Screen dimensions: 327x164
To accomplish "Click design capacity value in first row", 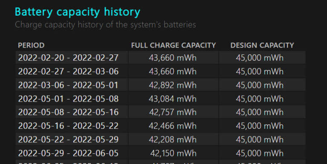I will pos(260,58).
